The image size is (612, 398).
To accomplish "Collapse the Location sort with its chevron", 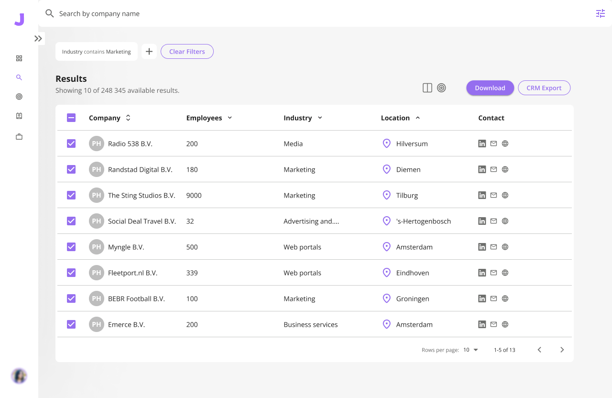I will [x=417, y=117].
